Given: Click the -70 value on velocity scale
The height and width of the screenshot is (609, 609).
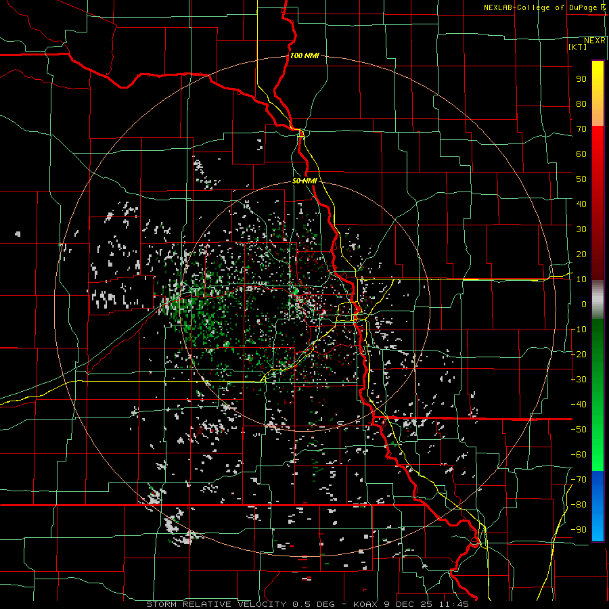Looking at the screenshot, I should click(579, 480).
